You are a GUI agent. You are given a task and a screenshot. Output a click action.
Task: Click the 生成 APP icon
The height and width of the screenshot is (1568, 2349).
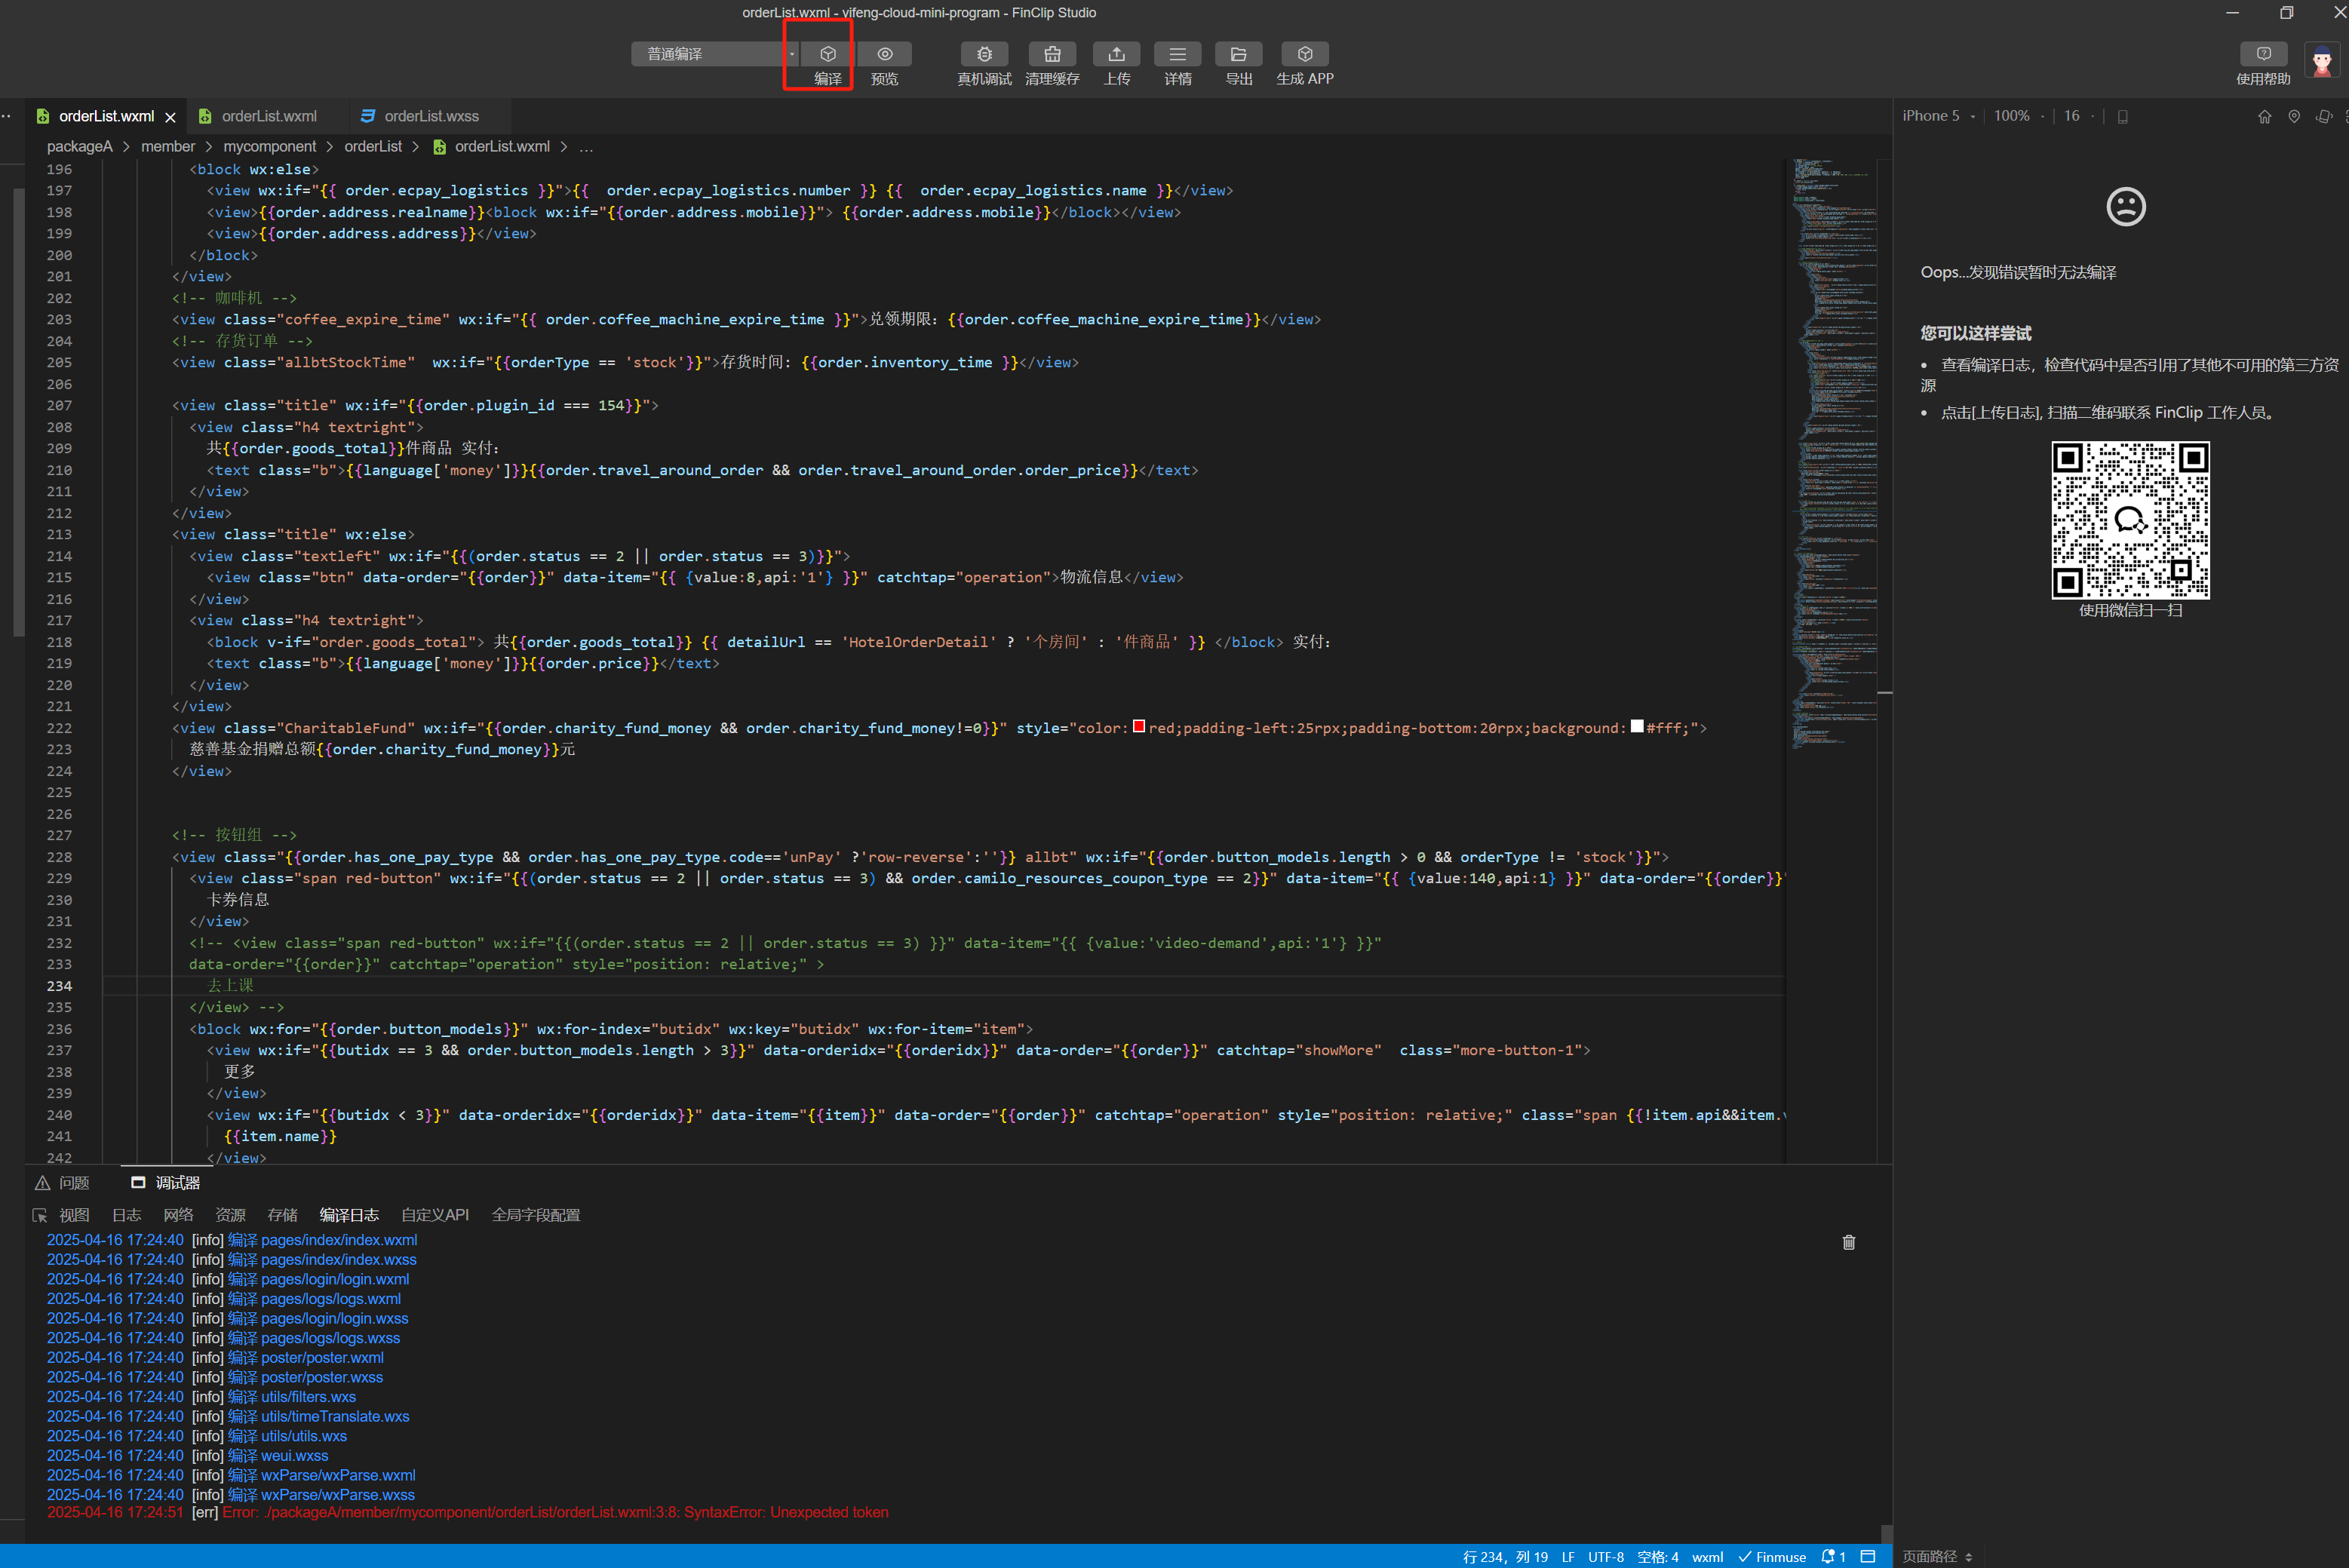pyautogui.click(x=1304, y=54)
